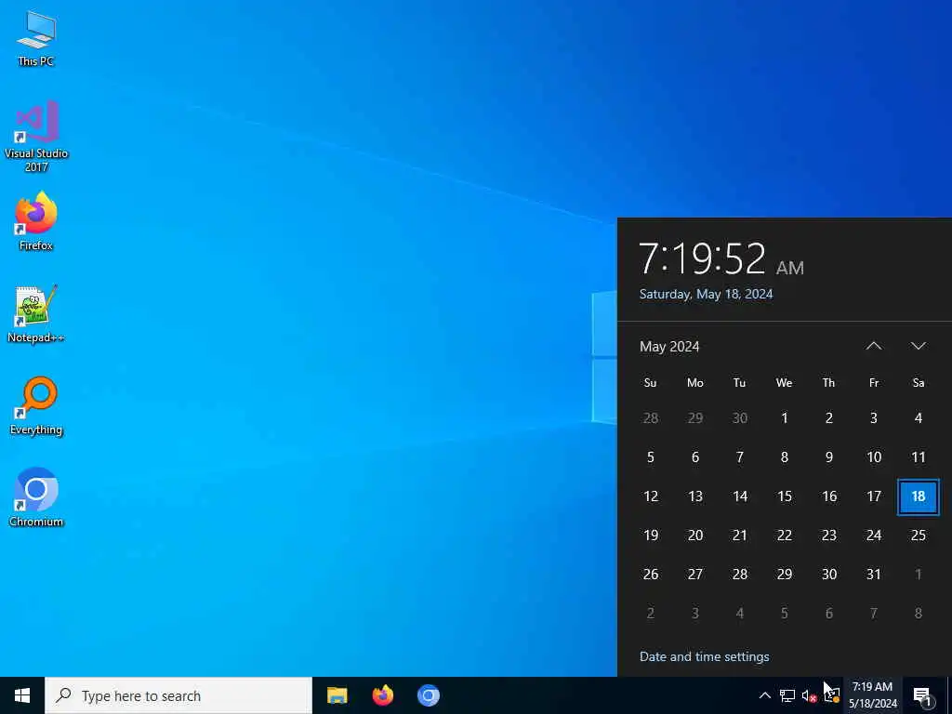952x714 pixels.
Task: Launch Chromium from the taskbar
Action: [428, 695]
